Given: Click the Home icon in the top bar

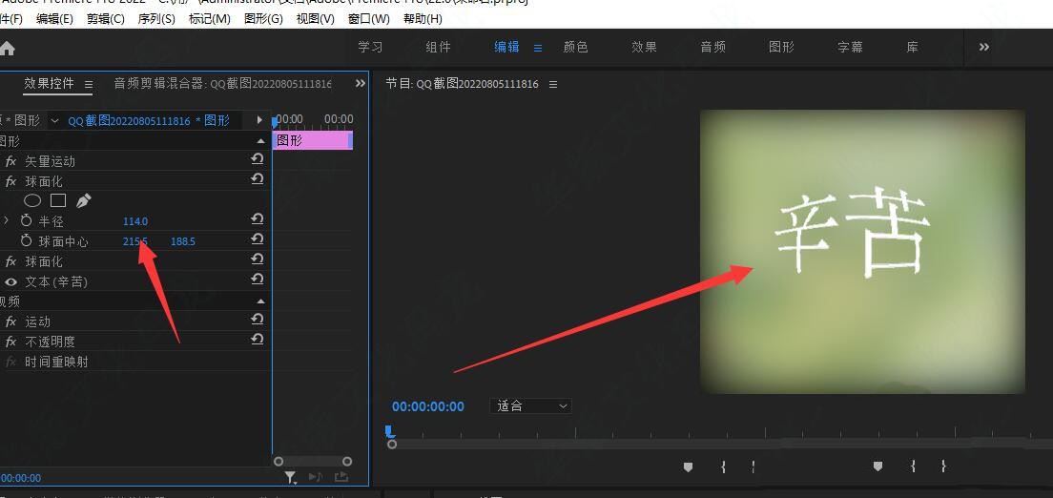Looking at the screenshot, I should click(x=8, y=48).
